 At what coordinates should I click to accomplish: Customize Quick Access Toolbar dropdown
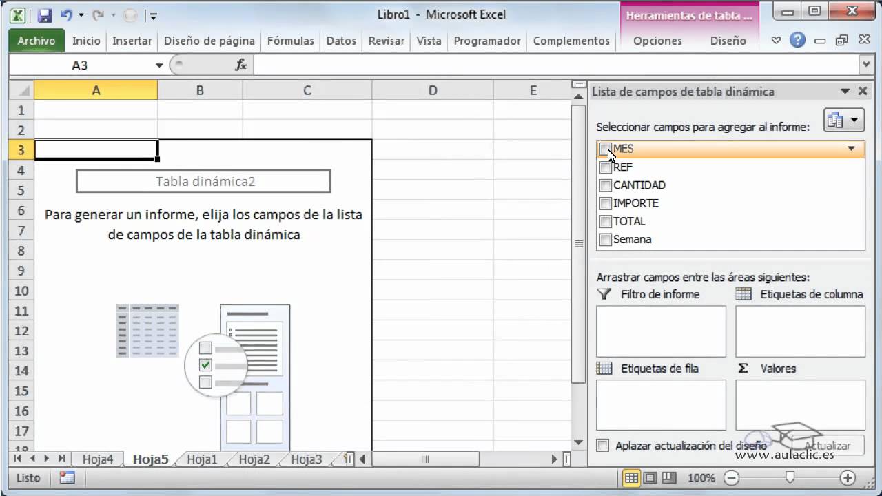coord(153,15)
